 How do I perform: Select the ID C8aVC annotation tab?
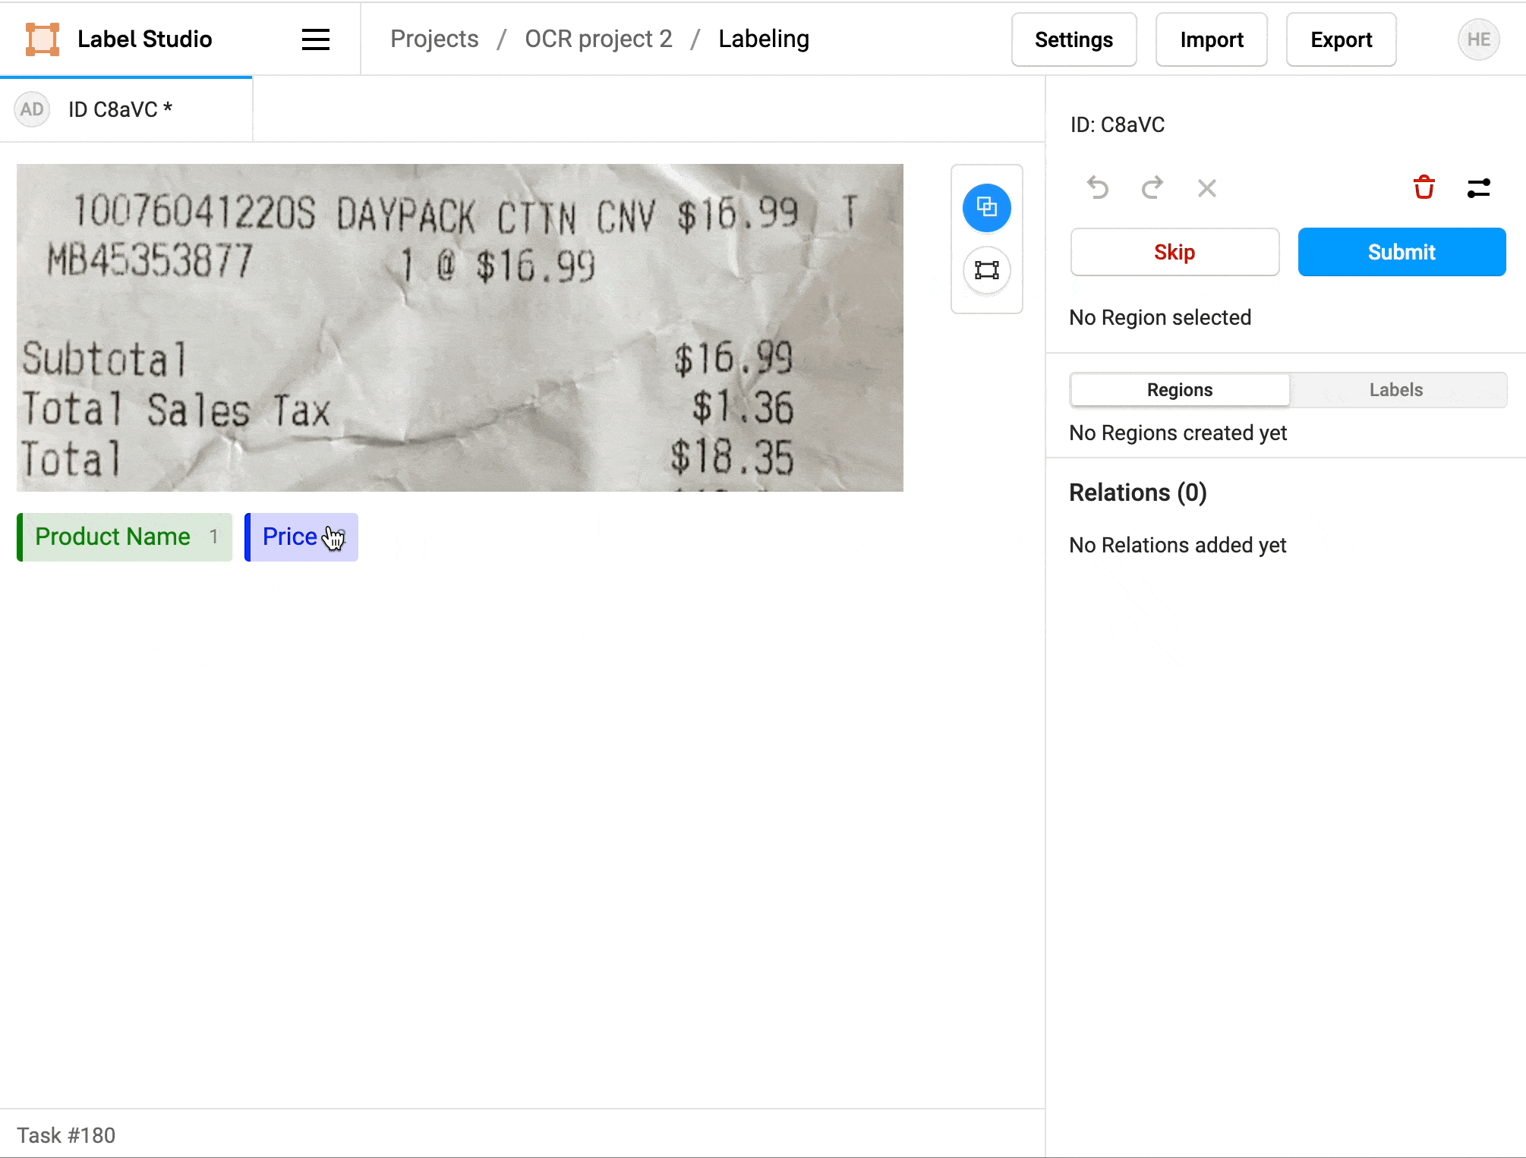click(x=126, y=109)
